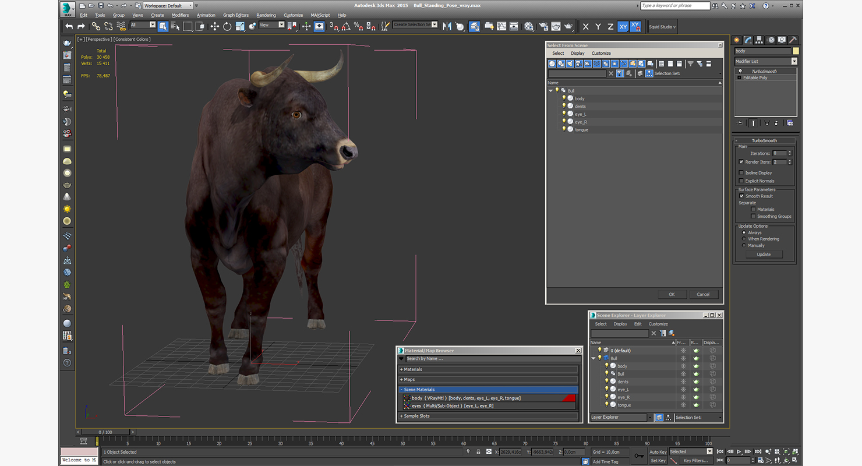Open the Rendering menu
862x466 pixels.
point(266,15)
